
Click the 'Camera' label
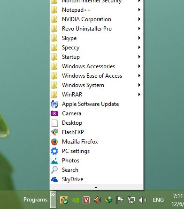71,113
